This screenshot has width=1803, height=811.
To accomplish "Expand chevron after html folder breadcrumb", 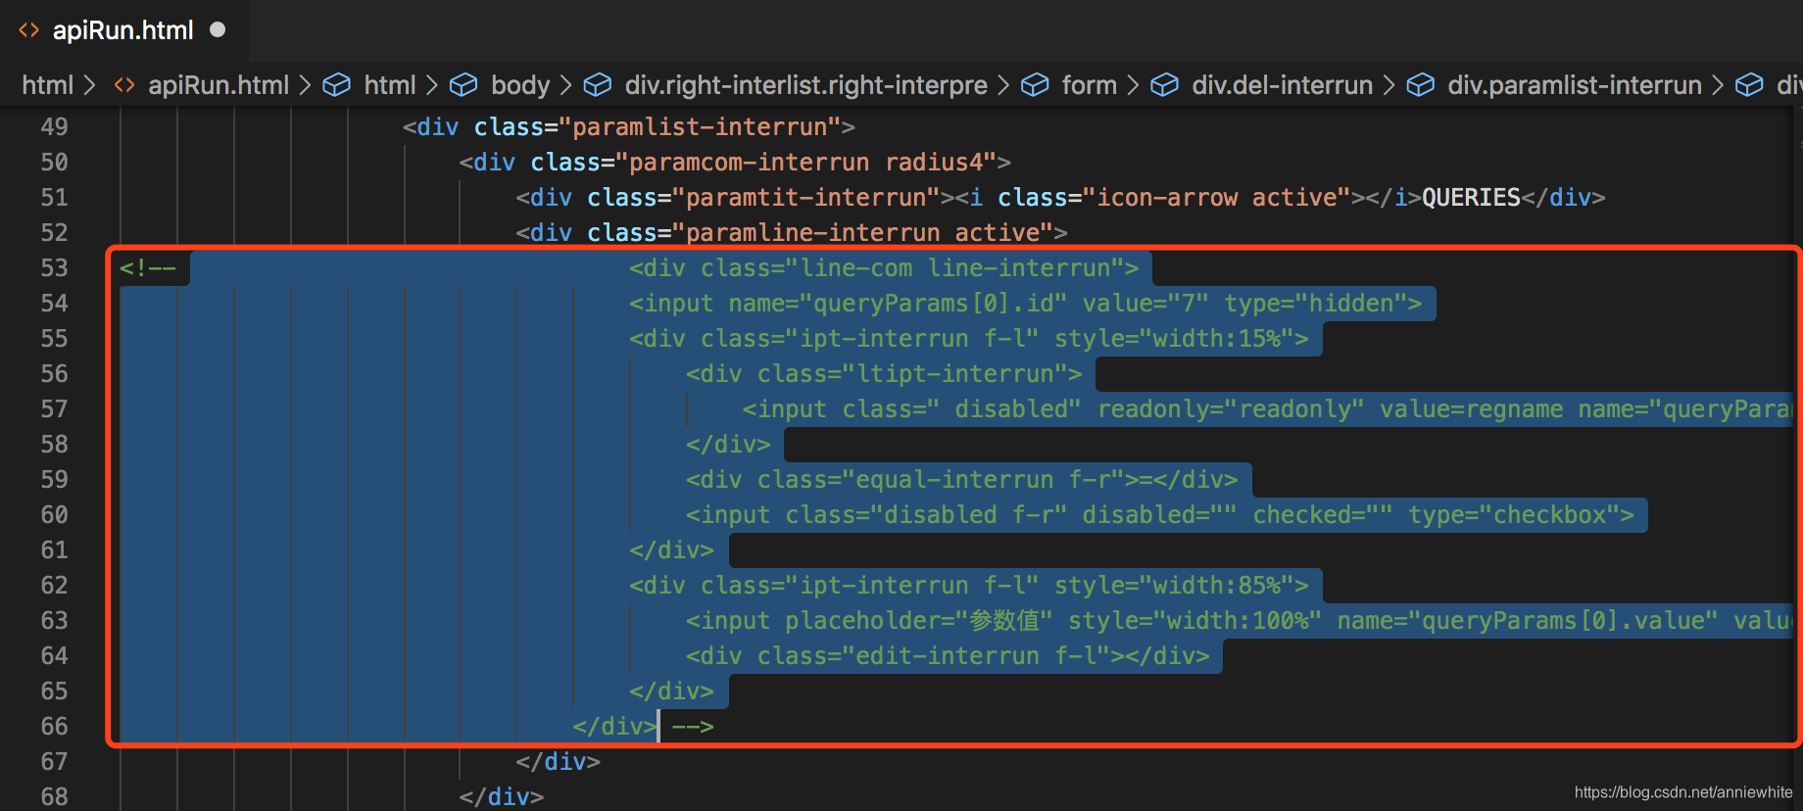I will point(90,85).
